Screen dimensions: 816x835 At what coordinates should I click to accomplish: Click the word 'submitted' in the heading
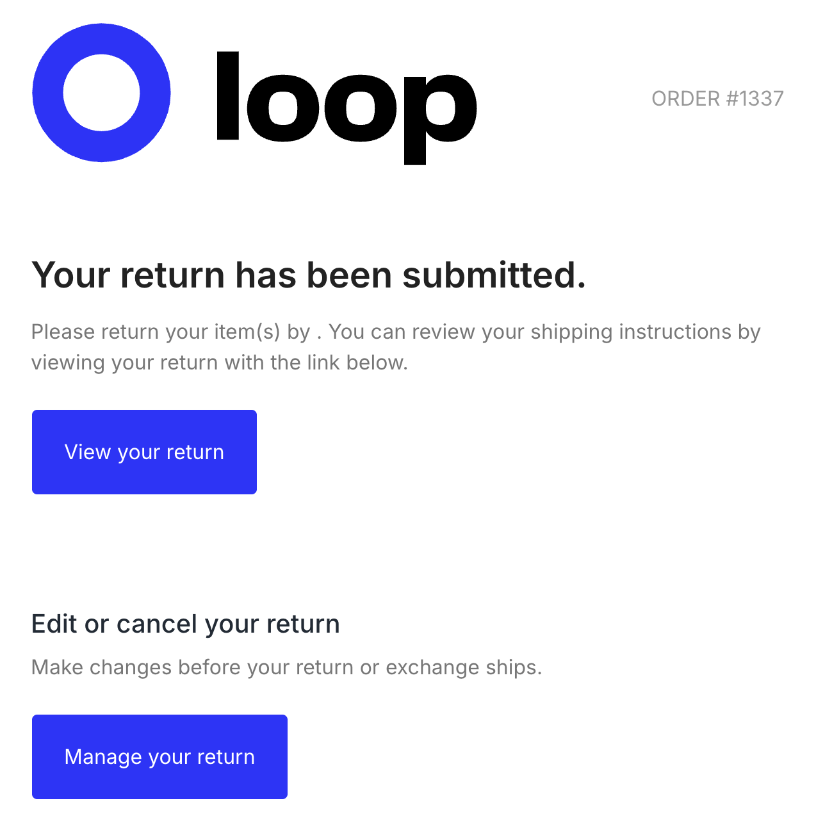click(x=493, y=275)
